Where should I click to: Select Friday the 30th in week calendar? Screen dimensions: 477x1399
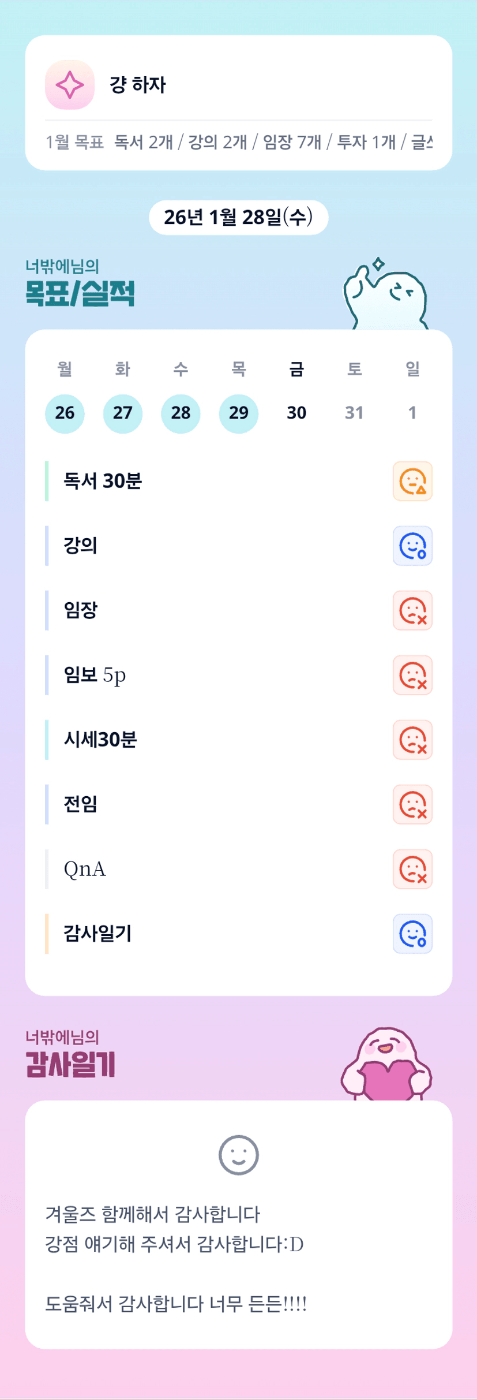click(x=296, y=413)
